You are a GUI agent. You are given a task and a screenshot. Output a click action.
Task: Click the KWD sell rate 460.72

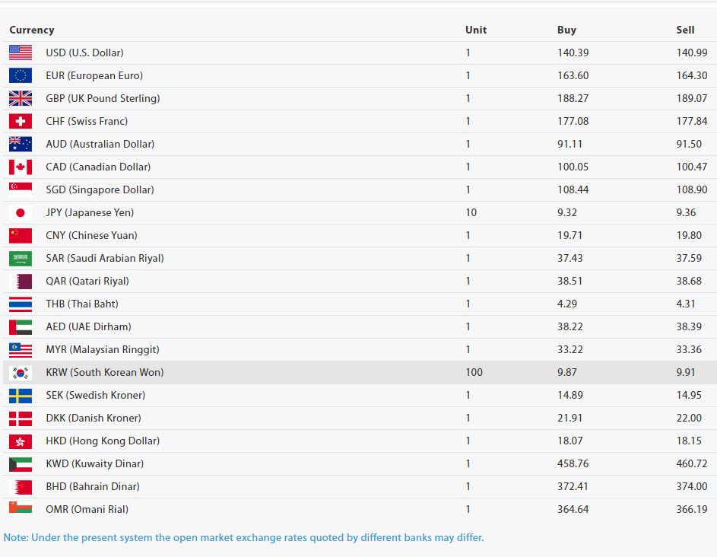point(691,463)
